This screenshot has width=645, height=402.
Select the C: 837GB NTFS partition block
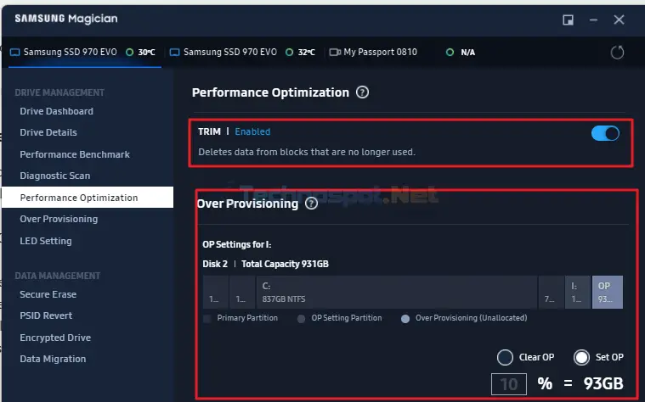[x=397, y=292]
